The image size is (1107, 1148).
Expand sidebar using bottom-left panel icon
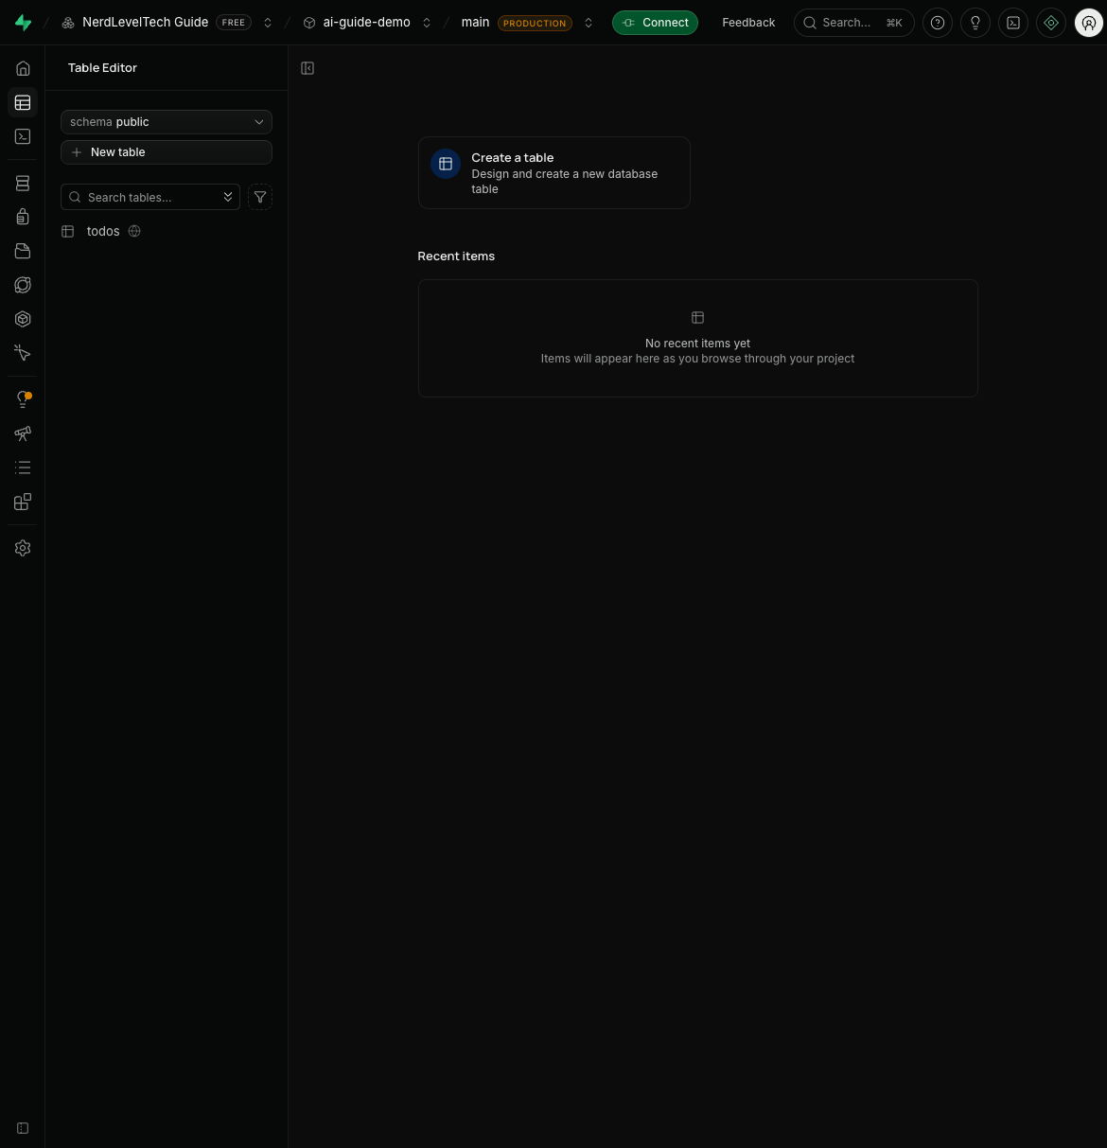click(x=23, y=1128)
